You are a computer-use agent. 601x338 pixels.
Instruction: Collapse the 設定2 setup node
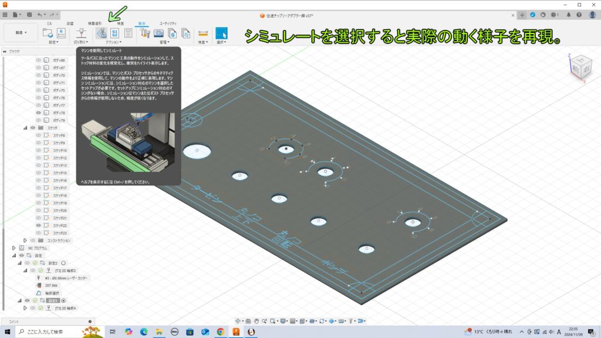point(19,263)
